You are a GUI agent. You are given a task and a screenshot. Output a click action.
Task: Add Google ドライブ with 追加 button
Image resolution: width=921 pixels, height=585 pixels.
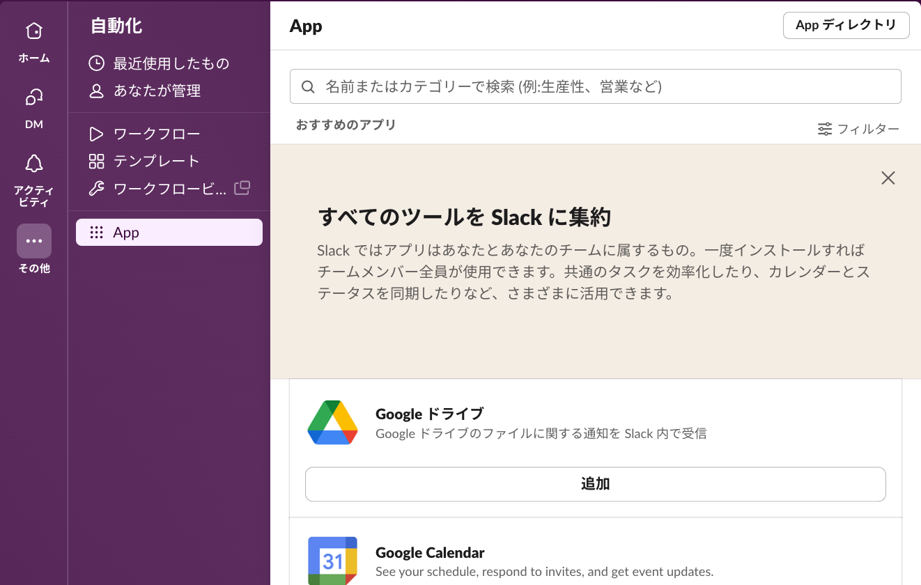595,484
